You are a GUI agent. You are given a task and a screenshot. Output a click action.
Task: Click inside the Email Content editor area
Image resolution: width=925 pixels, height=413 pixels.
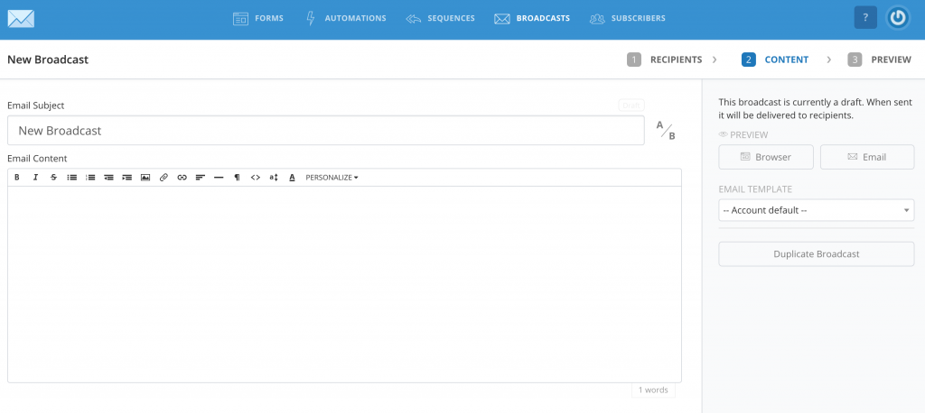[x=344, y=284]
